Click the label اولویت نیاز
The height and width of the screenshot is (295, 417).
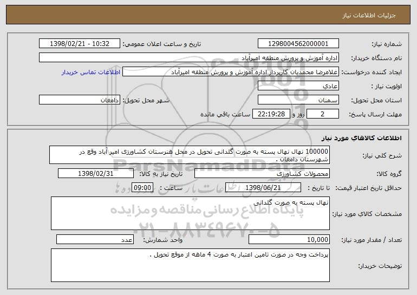[387, 86]
